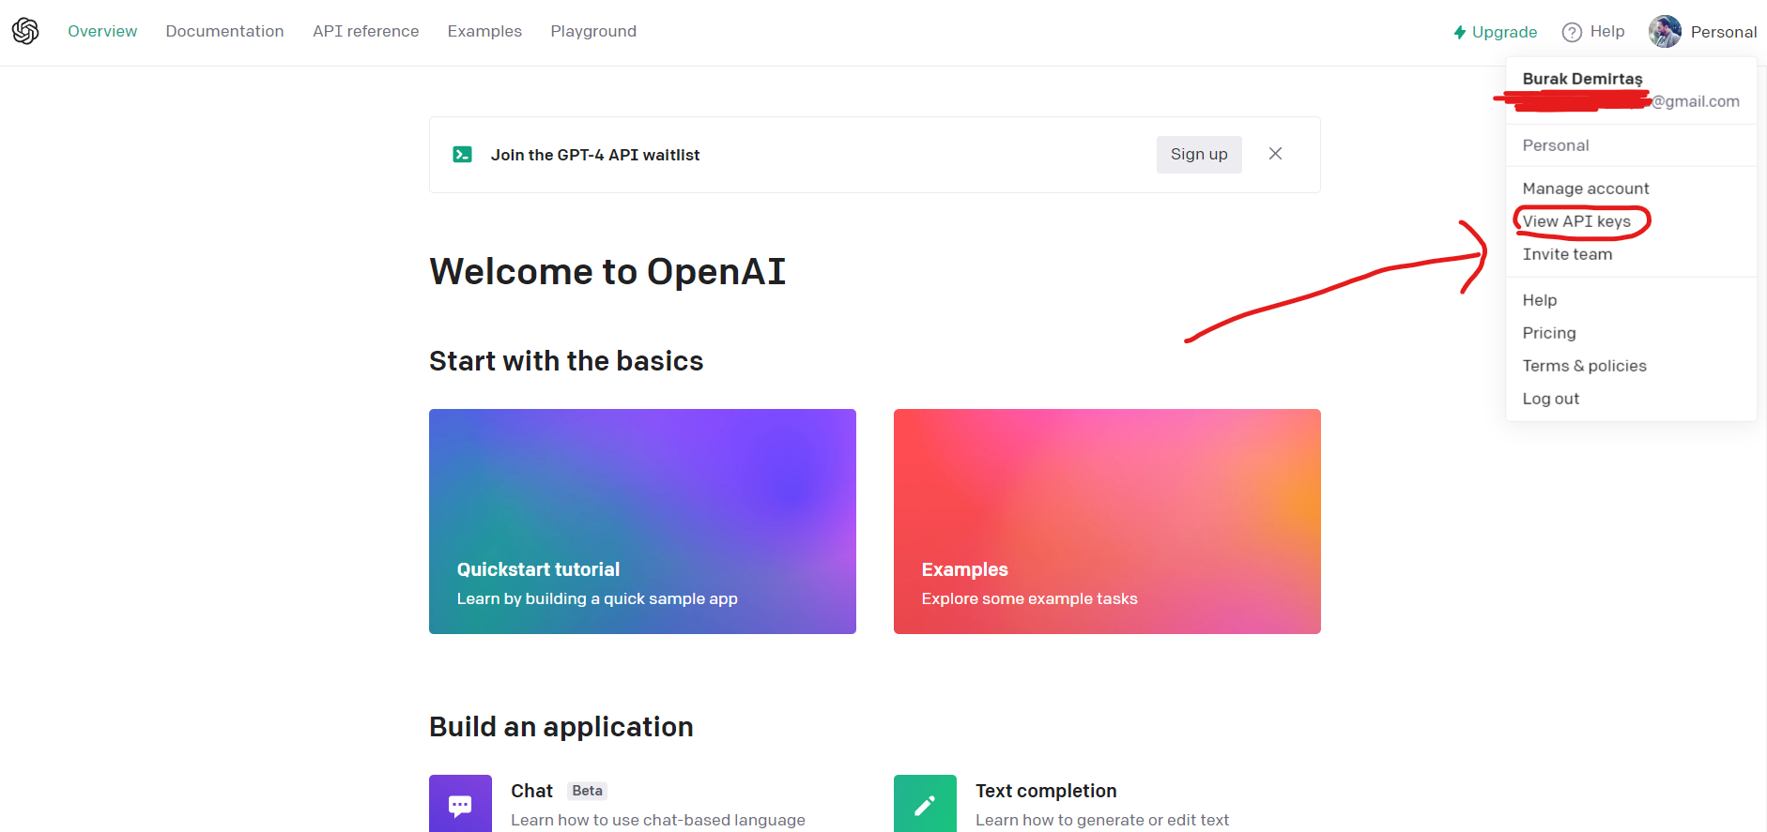Click 'Learn by building a quick sample app'

point(597,598)
